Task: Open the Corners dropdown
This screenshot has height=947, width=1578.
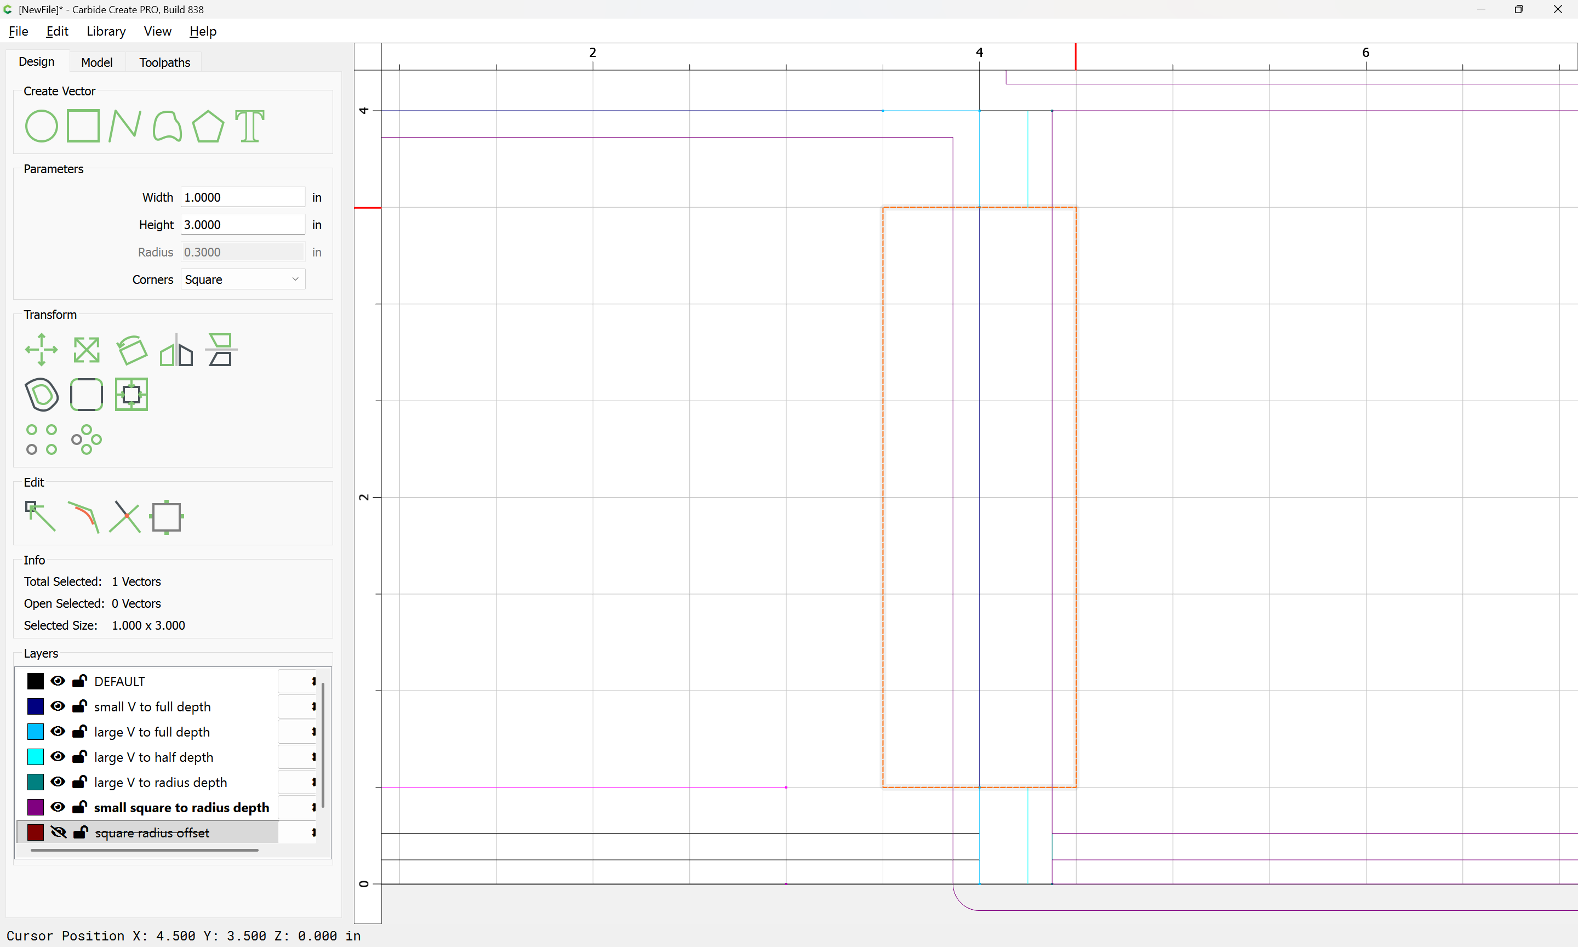Action: tap(242, 279)
